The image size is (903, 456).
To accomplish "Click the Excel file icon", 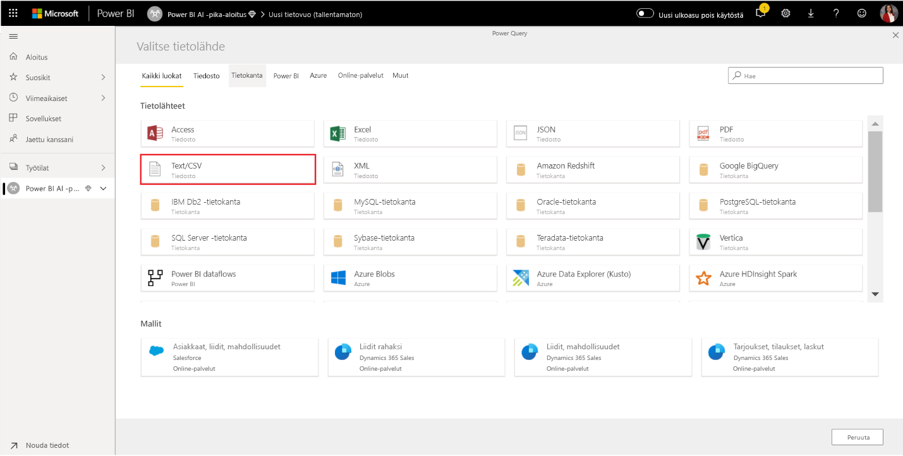I will pos(338,133).
